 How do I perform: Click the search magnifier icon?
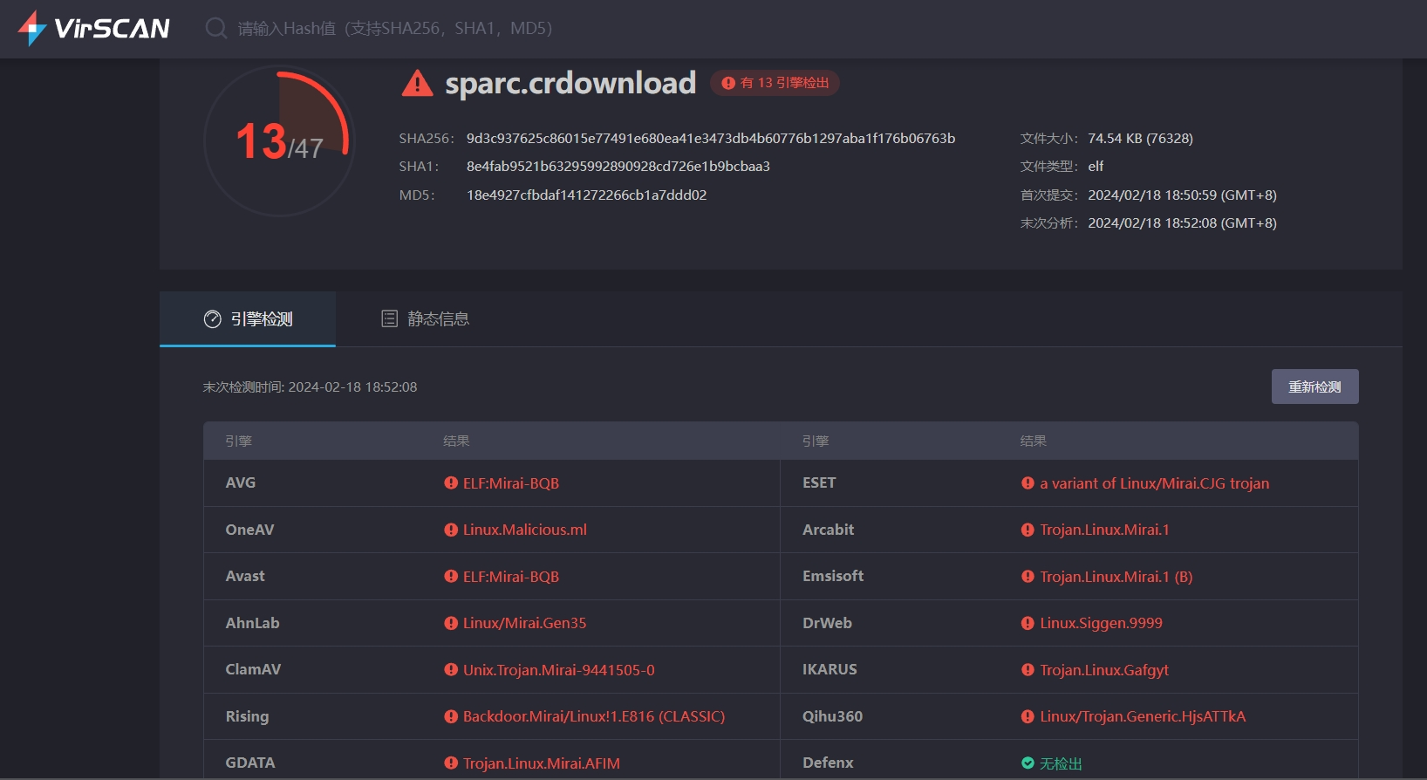coord(215,28)
